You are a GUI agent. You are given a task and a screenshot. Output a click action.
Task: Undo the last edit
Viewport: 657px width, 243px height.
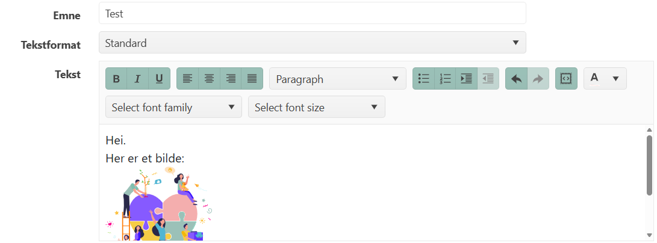[x=516, y=79]
